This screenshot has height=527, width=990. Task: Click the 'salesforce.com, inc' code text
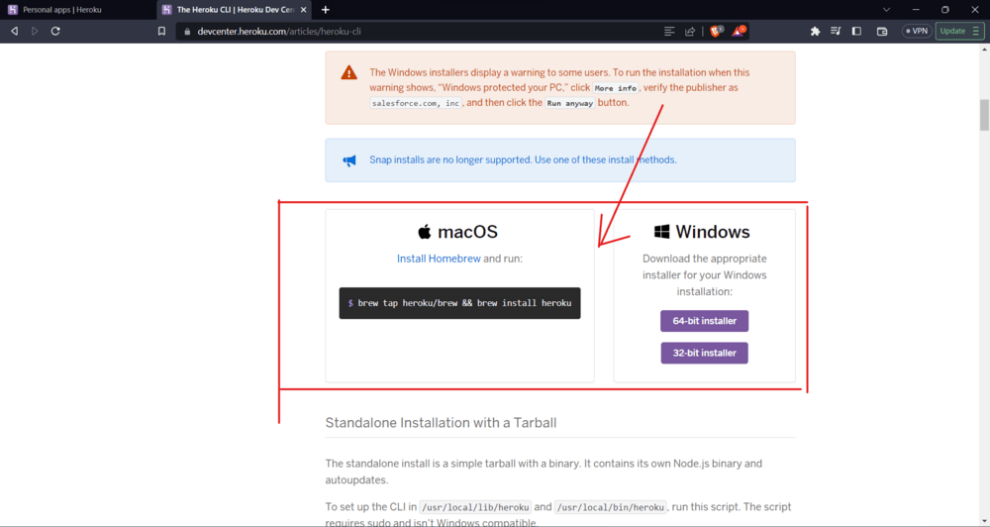tap(416, 103)
